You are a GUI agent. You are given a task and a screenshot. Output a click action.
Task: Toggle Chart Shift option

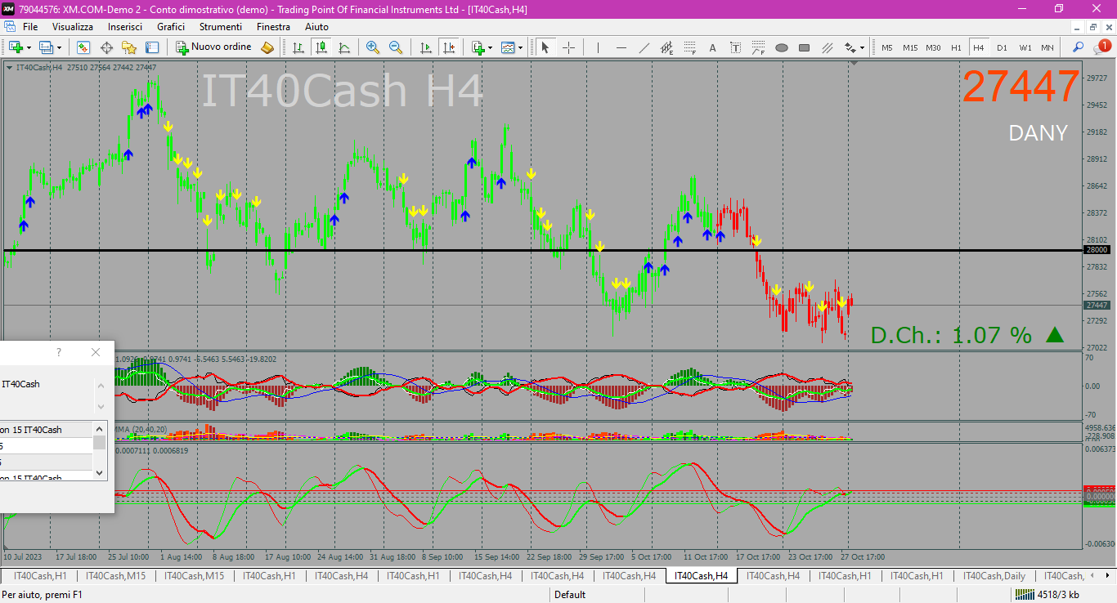[448, 47]
